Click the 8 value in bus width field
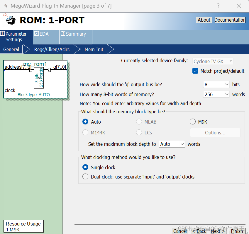Image resolution: width=249 pixels, height=234 pixels. [206, 84]
